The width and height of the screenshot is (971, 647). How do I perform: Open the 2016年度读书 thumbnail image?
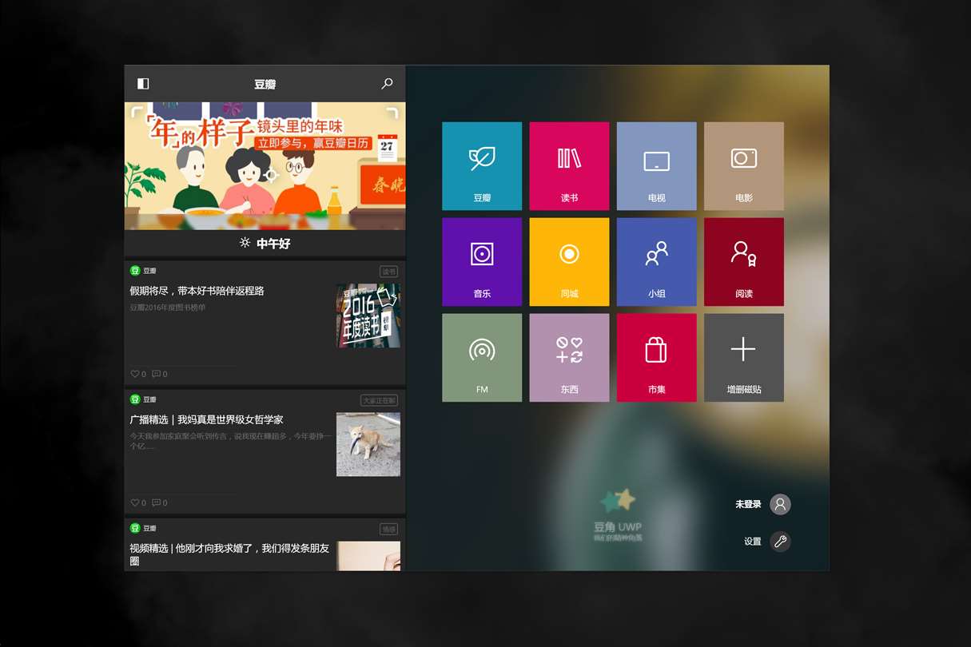368,316
